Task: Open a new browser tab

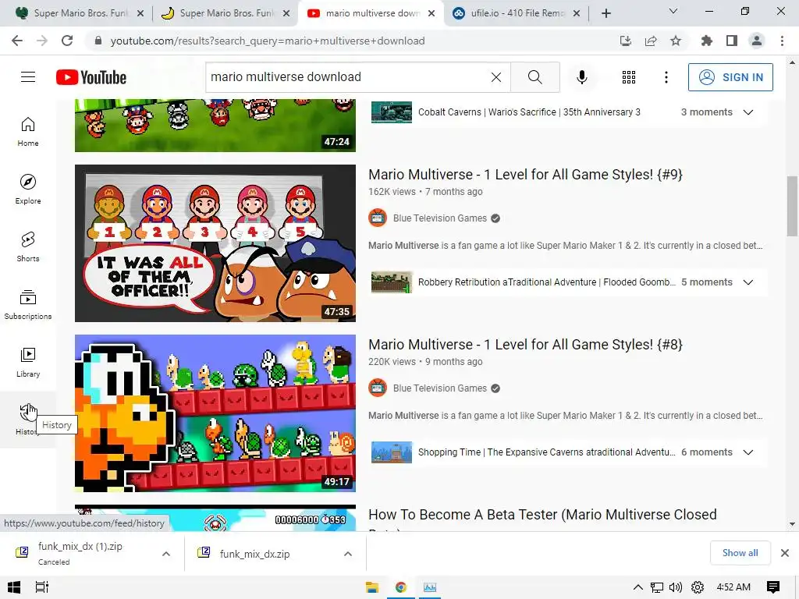Action: click(605, 13)
